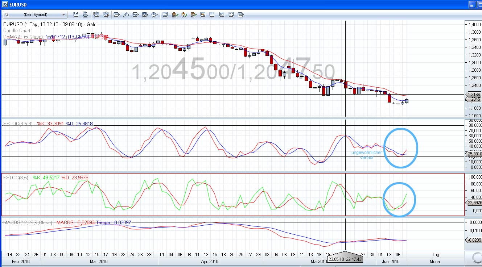Select the pencil drawing tool icon

click(126, 14)
